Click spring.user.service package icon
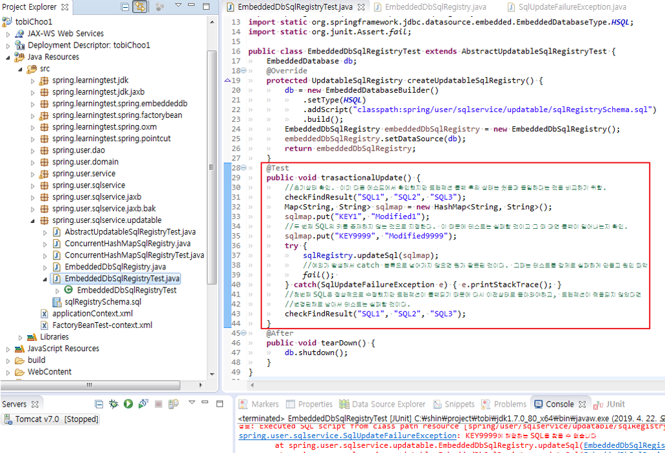Viewport: 665px width, 453px height. (44, 173)
